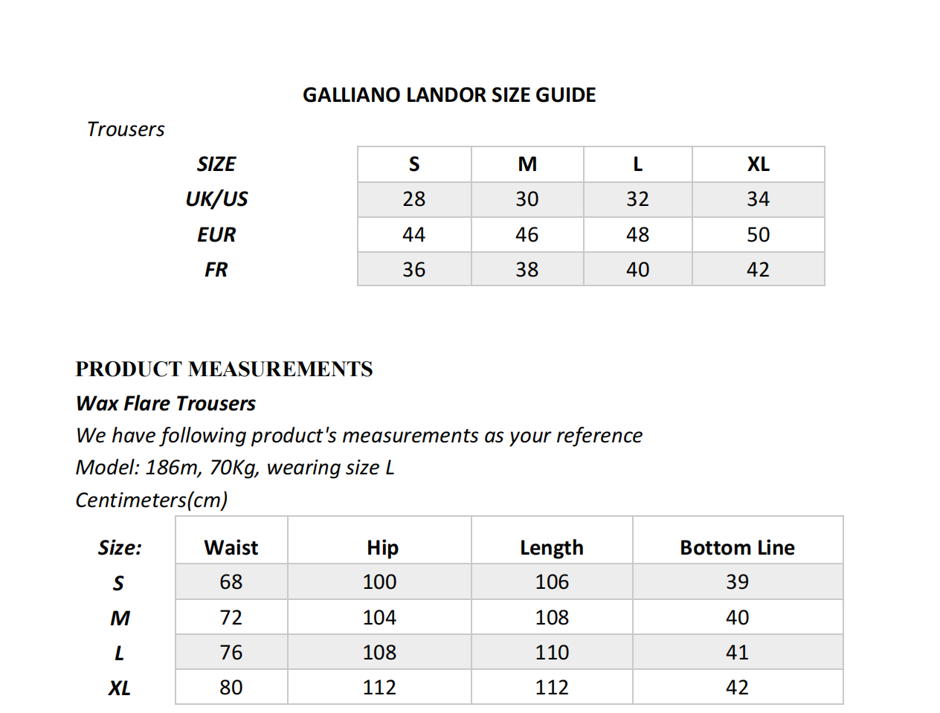Click the Trousers label above the size table
This screenshot has height=713, width=940.
click(126, 129)
